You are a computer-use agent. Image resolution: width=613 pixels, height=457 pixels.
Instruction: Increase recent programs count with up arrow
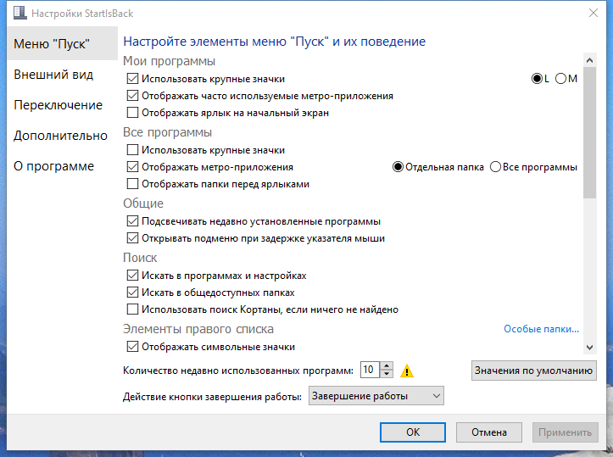click(x=387, y=366)
